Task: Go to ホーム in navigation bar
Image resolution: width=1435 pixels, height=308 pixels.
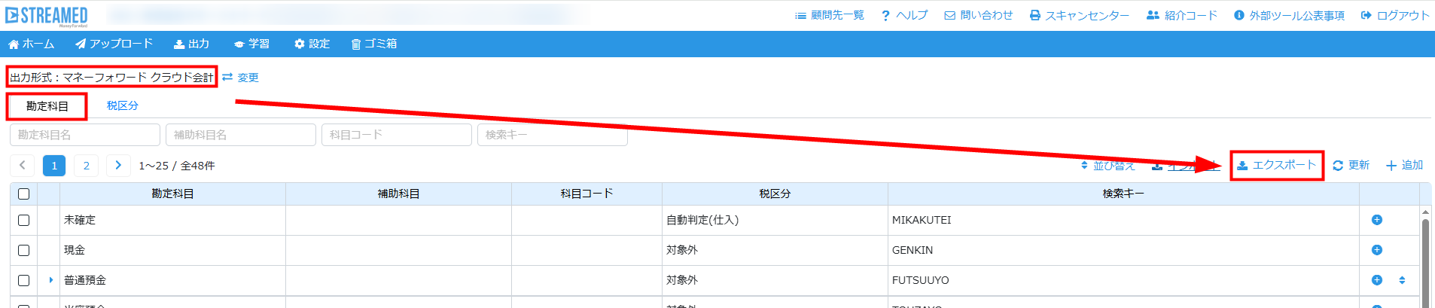Action: (x=31, y=44)
